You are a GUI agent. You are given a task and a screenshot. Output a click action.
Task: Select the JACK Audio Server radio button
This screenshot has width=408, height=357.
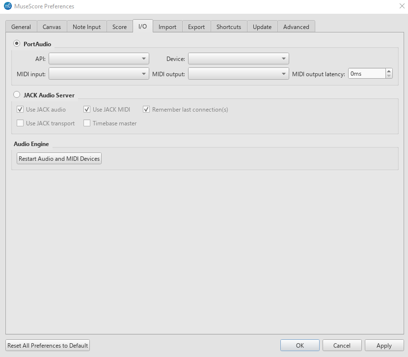tap(16, 95)
